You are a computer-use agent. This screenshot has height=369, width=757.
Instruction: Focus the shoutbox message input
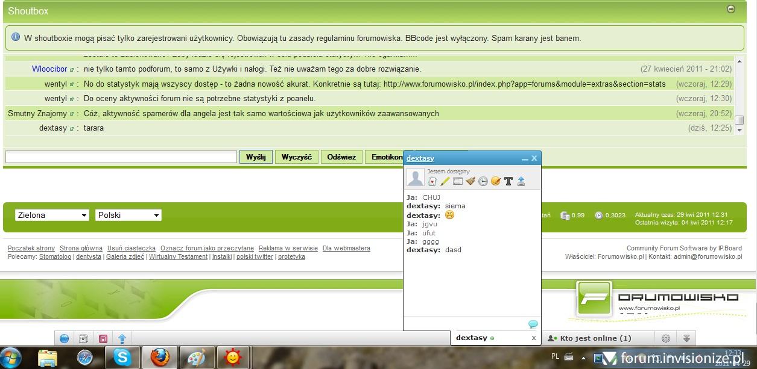(x=121, y=157)
